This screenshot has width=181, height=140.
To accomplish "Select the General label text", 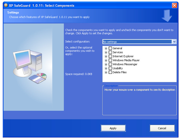I will pyautogui.click(x=117, y=48).
